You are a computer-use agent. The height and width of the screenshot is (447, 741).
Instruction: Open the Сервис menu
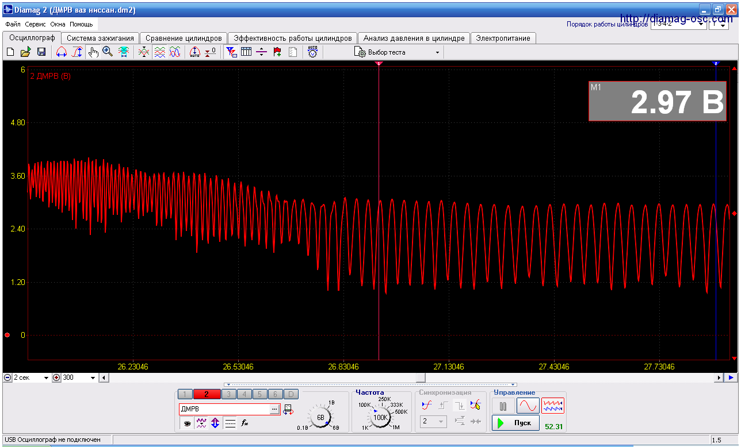tap(36, 25)
